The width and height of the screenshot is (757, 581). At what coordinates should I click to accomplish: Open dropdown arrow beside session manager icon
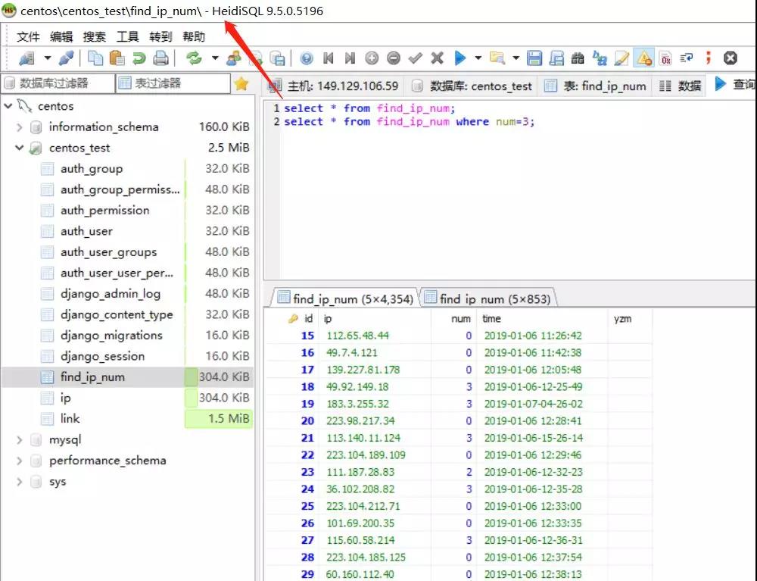[x=47, y=58]
